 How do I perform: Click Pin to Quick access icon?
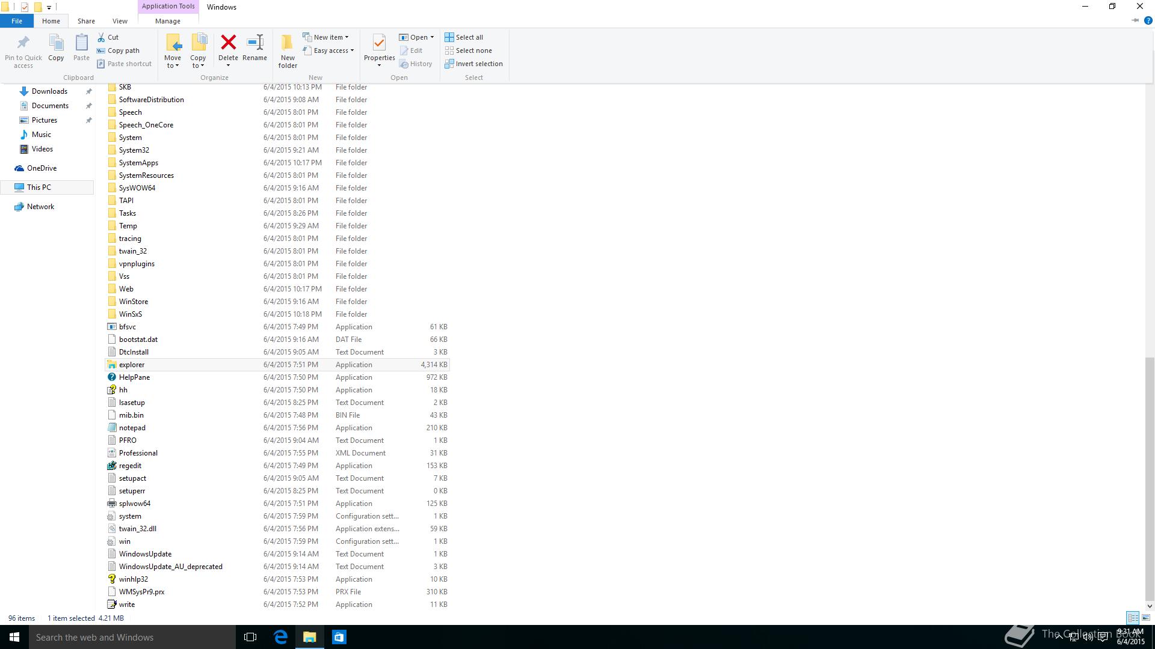pos(23,43)
